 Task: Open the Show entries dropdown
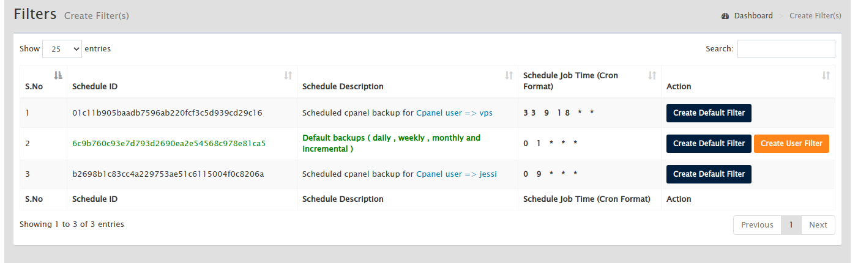point(62,49)
